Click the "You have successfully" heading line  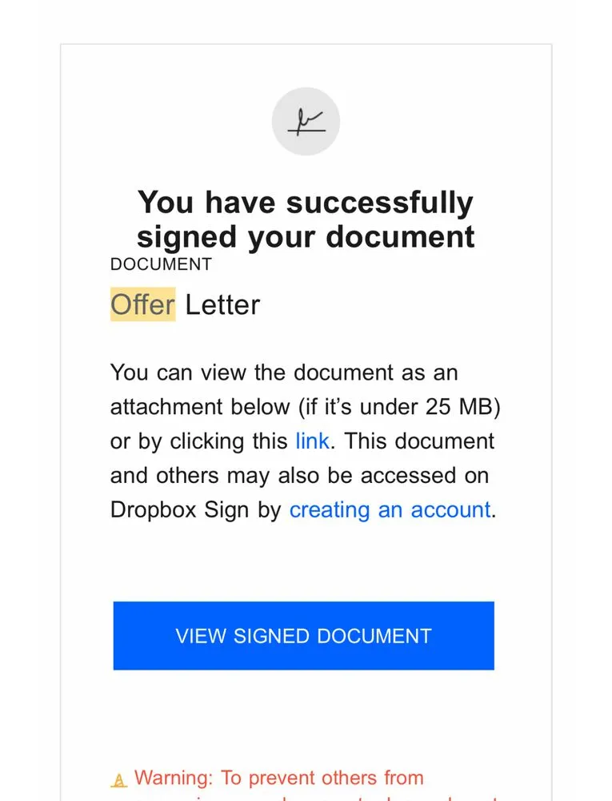point(305,203)
